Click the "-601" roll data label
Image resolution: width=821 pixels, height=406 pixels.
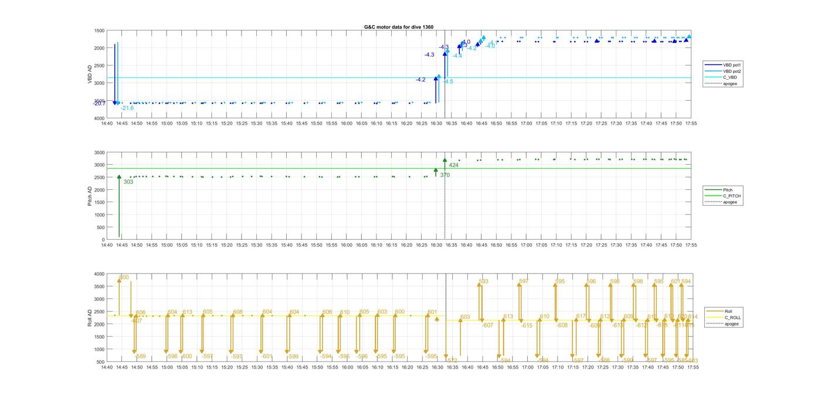(267, 356)
